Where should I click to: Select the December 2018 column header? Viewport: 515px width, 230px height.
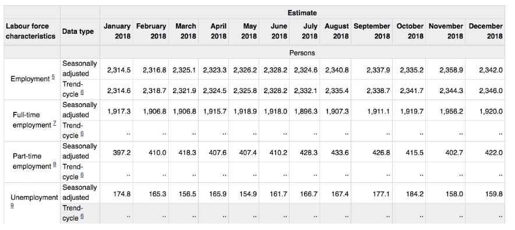(x=485, y=31)
